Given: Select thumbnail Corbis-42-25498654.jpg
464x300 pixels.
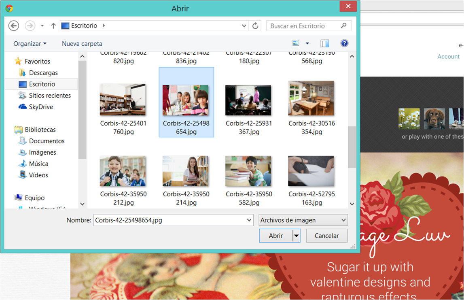Looking at the screenshot, I should point(186,100).
